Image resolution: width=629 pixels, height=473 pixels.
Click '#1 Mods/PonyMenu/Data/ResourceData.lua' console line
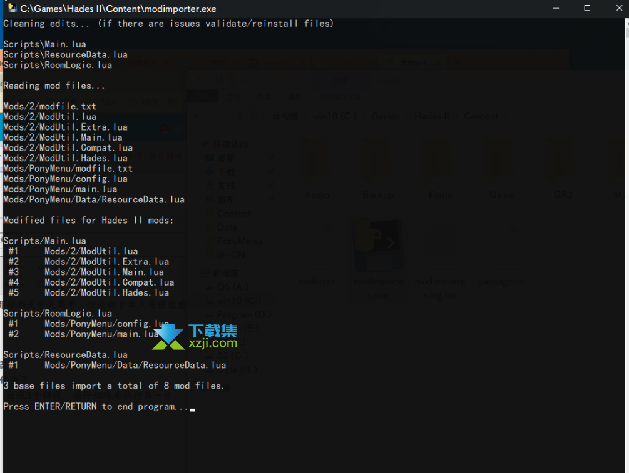117,366
